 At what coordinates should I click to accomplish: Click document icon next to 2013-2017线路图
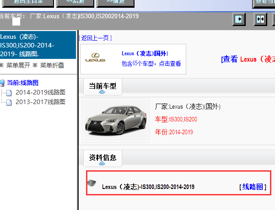pyautogui.click(x=9, y=102)
